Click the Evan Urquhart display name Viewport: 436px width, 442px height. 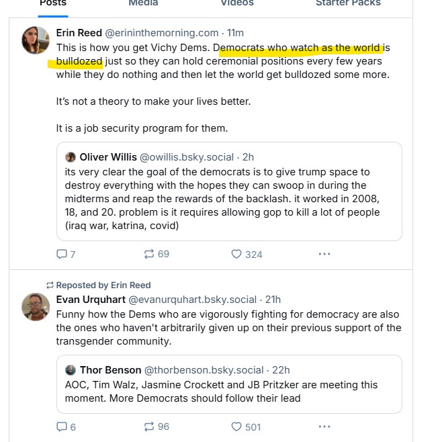tap(90, 300)
